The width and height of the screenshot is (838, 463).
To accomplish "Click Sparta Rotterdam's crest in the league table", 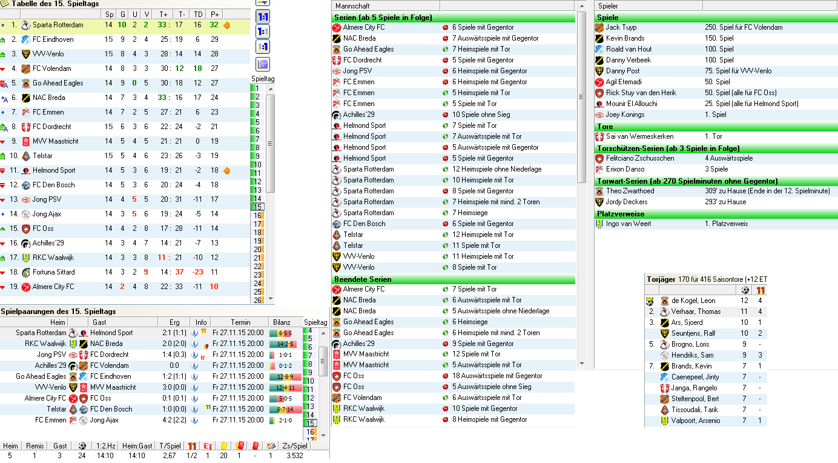I will point(25,25).
